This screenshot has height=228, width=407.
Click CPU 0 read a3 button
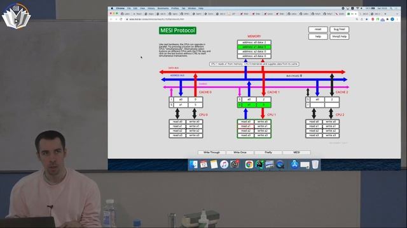click(177, 136)
